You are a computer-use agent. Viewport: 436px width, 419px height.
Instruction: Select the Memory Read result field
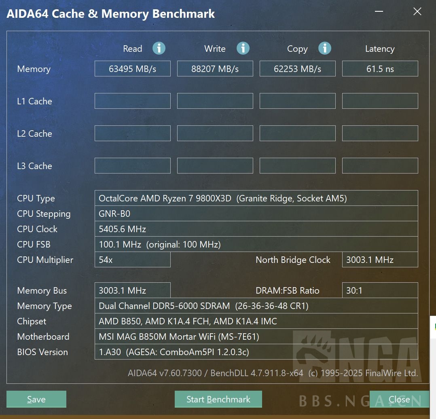tap(132, 69)
